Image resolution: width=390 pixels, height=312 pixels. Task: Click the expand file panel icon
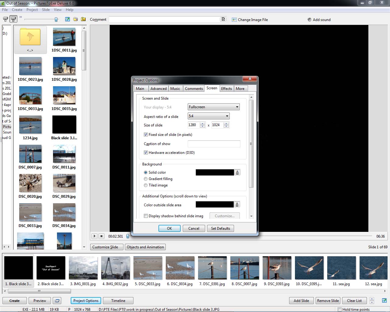[x=67, y=19]
